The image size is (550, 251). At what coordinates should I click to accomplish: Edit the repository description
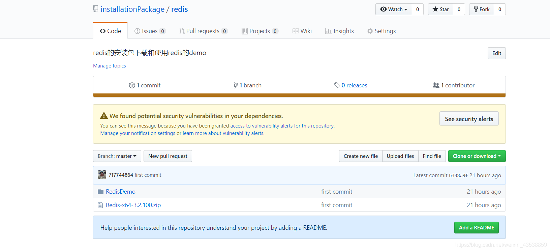click(x=496, y=53)
